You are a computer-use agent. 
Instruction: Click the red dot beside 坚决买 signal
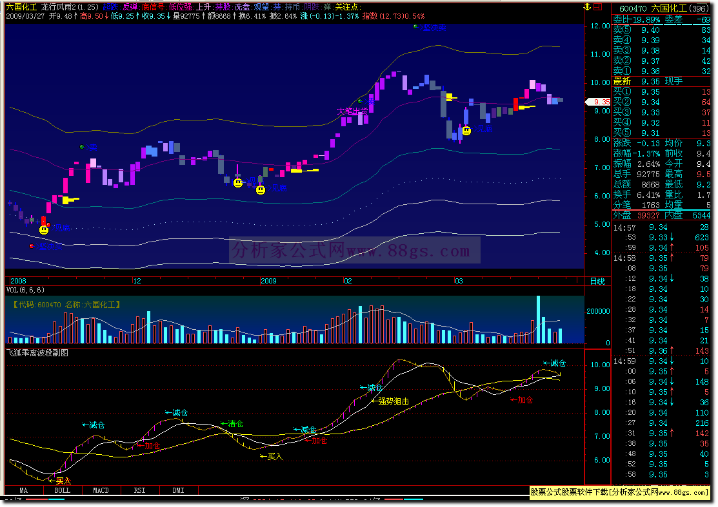coord(32,246)
